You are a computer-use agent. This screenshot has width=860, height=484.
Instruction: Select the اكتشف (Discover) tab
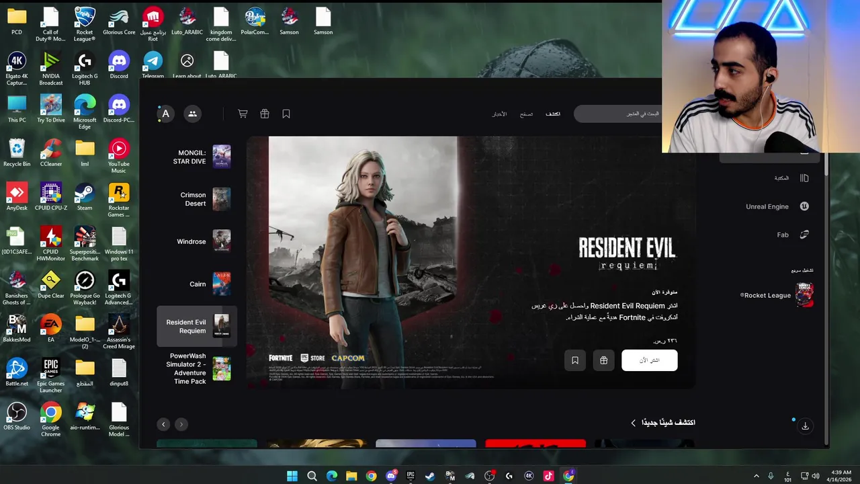pos(553,114)
